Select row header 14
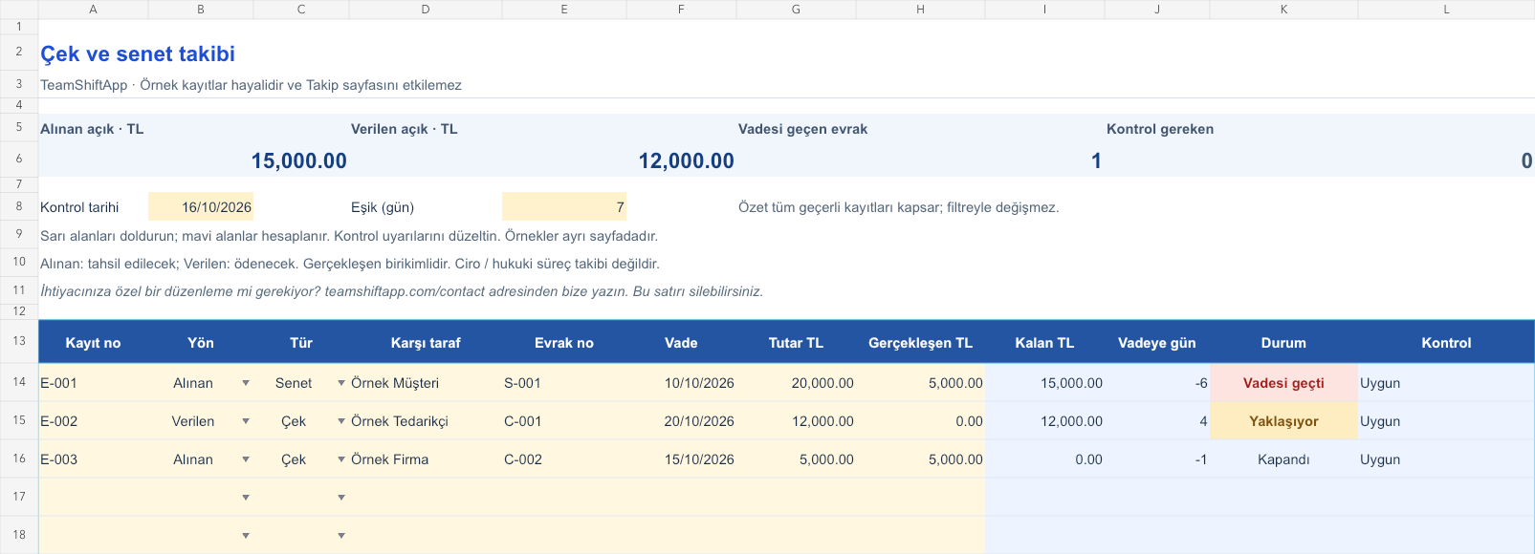Viewport: 1535px width, 554px height. tap(19, 382)
